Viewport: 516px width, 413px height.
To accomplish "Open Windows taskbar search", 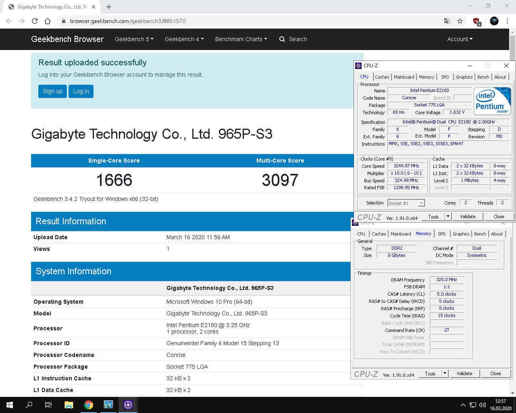I will coord(29,405).
